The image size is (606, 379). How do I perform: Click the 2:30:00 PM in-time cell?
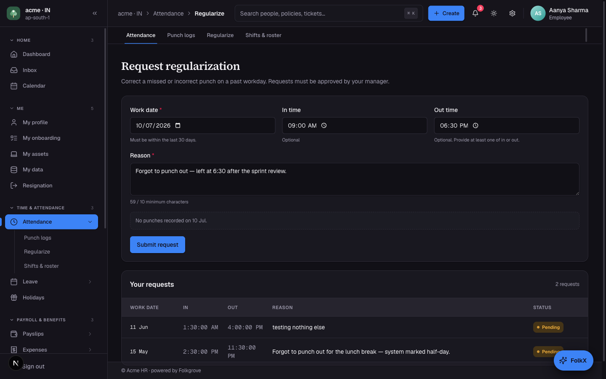tap(200, 352)
